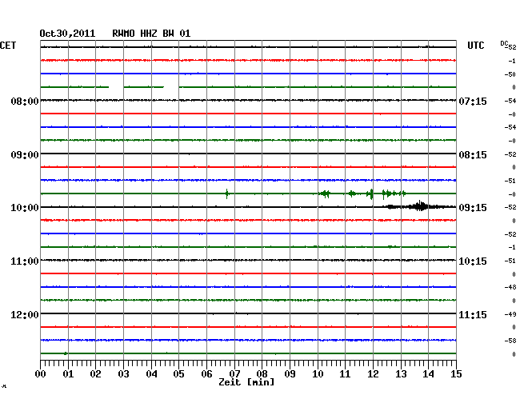Click minute tick label 14
520x395 pixels.
tap(428, 373)
